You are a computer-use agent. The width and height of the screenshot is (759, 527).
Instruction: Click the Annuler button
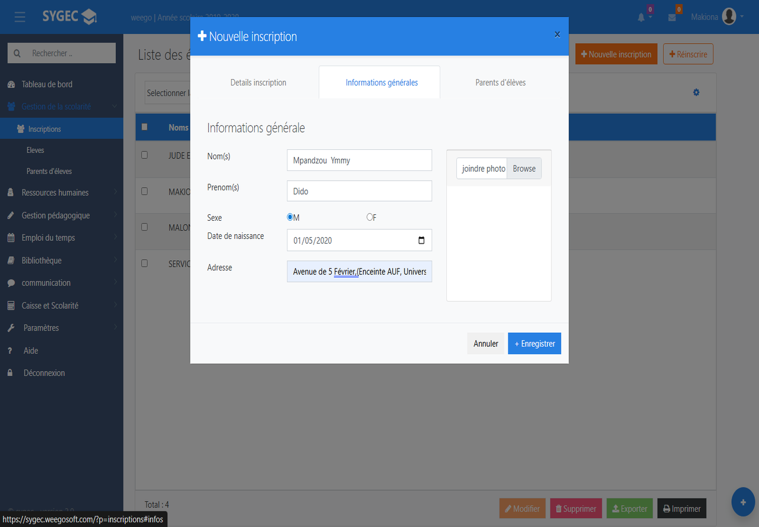click(486, 343)
